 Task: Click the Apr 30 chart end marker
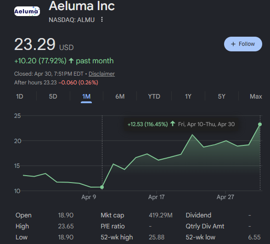point(260,124)
